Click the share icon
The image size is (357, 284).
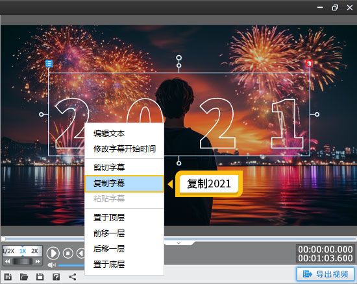(x=73, y=277)
